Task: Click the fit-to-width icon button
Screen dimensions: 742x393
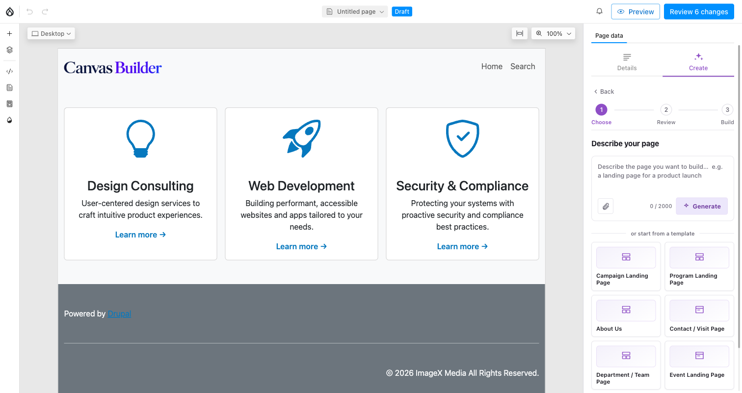Action: [519, 33]
